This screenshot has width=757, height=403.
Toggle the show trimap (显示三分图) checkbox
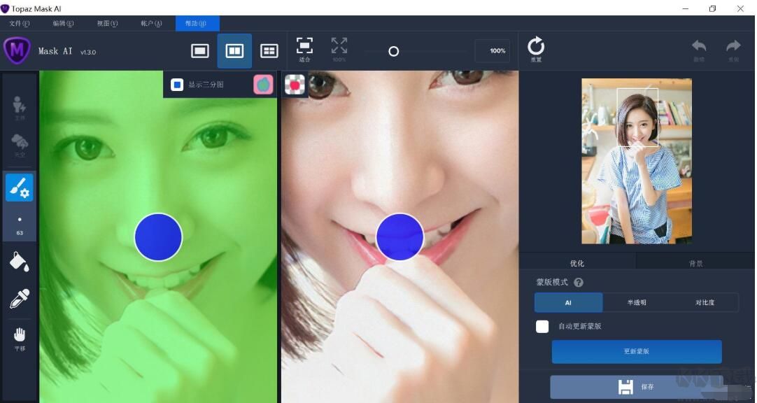177,85
